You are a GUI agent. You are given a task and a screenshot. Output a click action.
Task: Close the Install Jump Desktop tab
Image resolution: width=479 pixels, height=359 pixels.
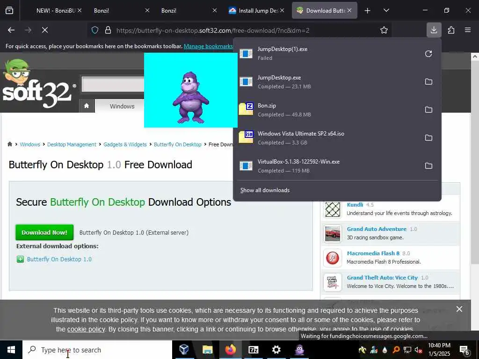pos(282,10)
